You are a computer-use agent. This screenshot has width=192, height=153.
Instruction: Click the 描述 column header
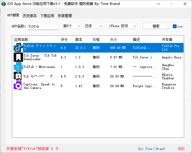[145, 39]
